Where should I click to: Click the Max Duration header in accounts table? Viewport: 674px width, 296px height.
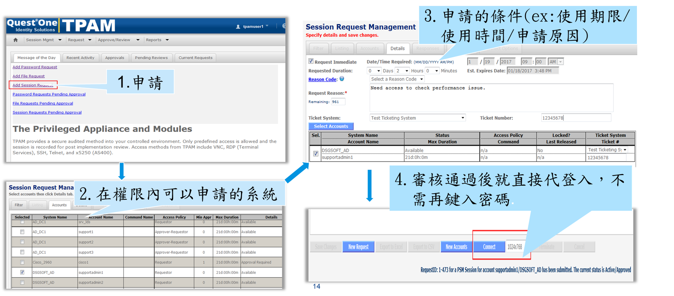(x=227, y=217)
